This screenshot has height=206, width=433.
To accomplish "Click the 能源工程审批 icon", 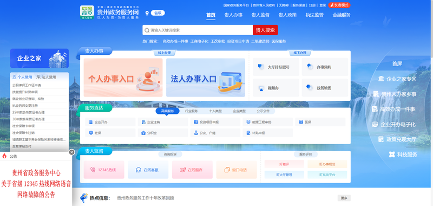I will click(x=248, y=122).
